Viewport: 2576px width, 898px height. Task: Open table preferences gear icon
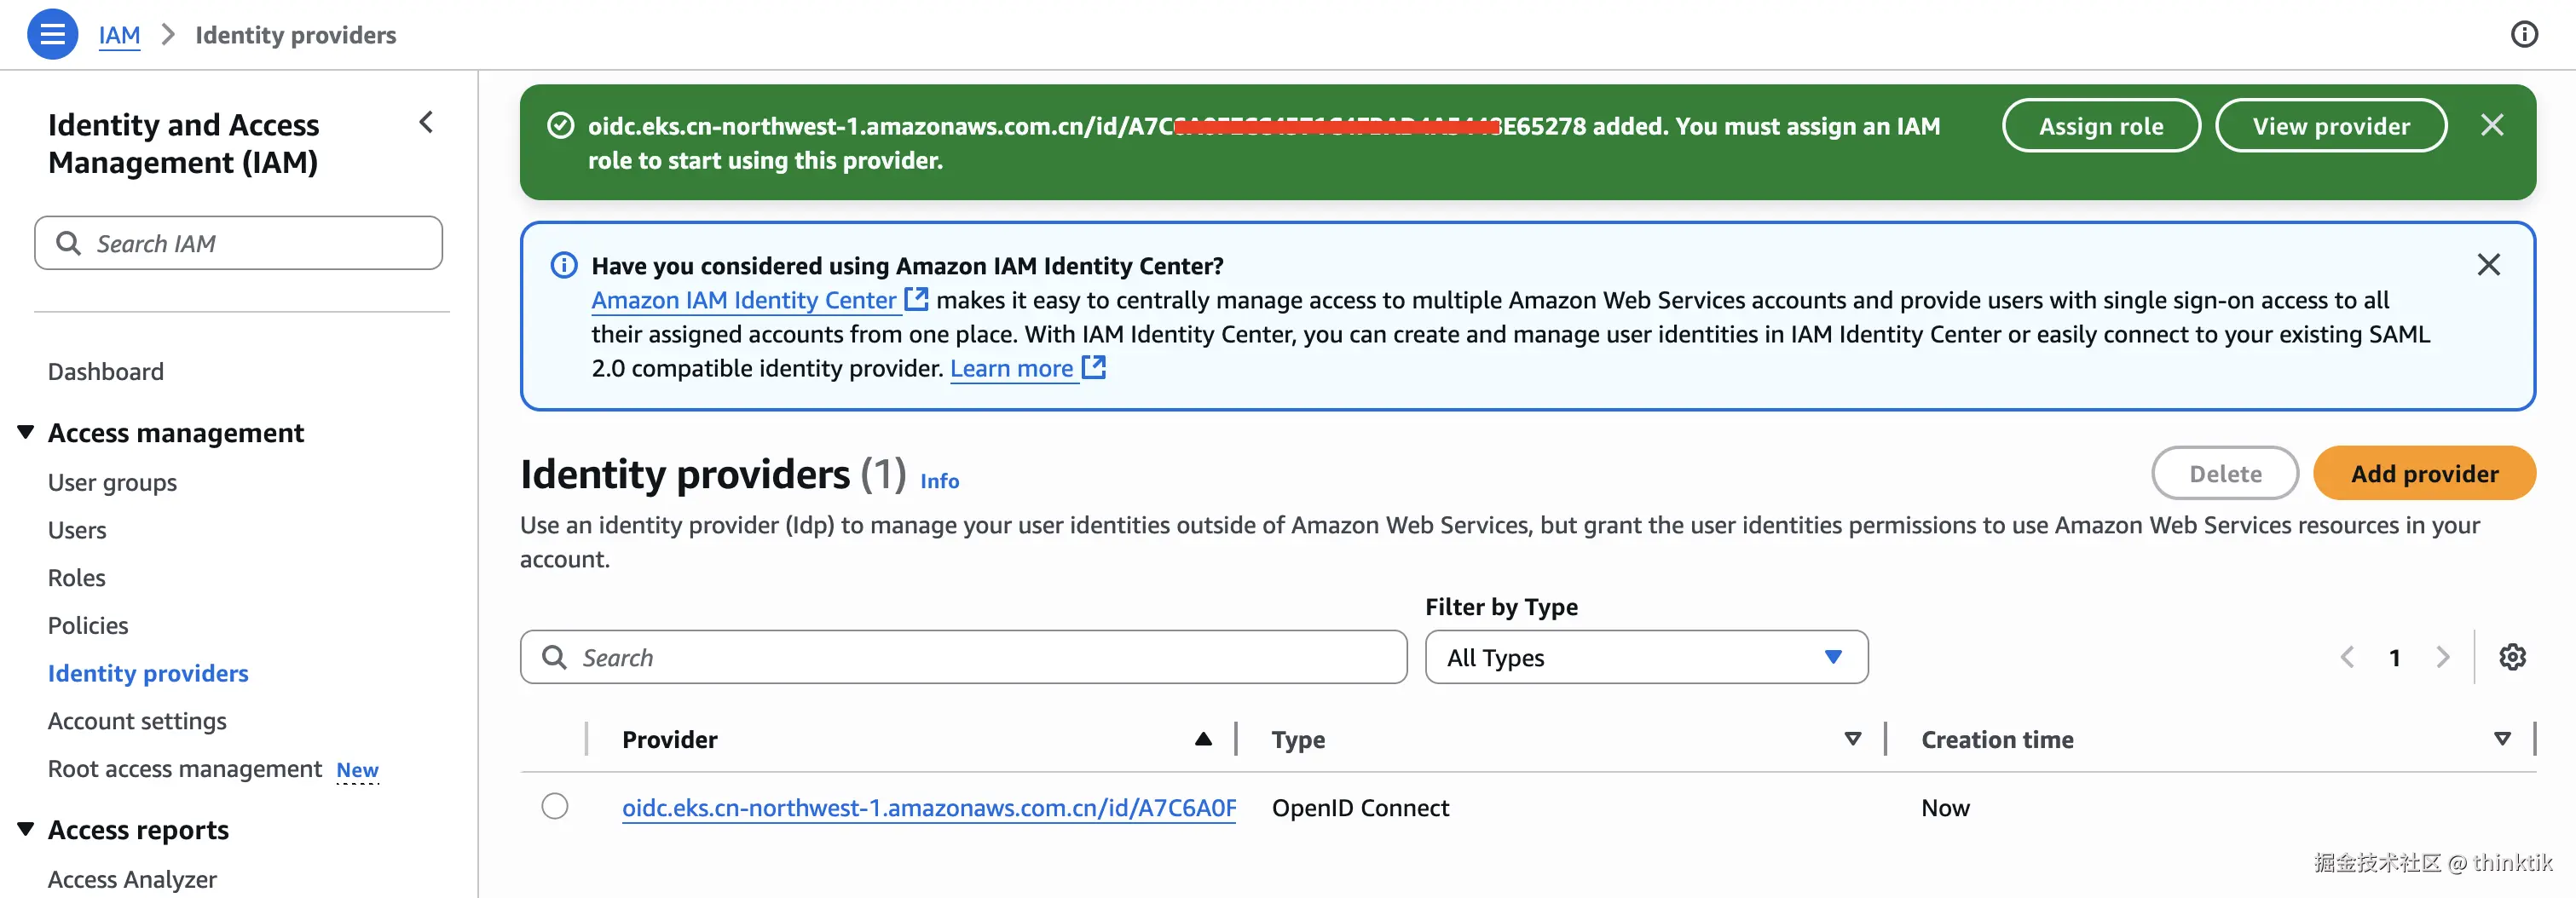click(x=2512, y=657)
